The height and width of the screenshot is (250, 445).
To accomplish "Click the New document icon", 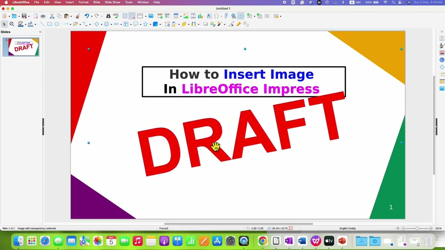I will 4,16.
